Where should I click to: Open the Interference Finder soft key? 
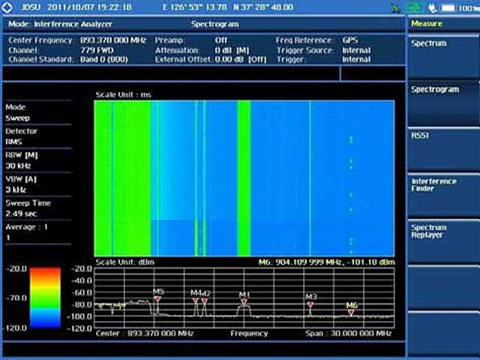pos(443,195)
